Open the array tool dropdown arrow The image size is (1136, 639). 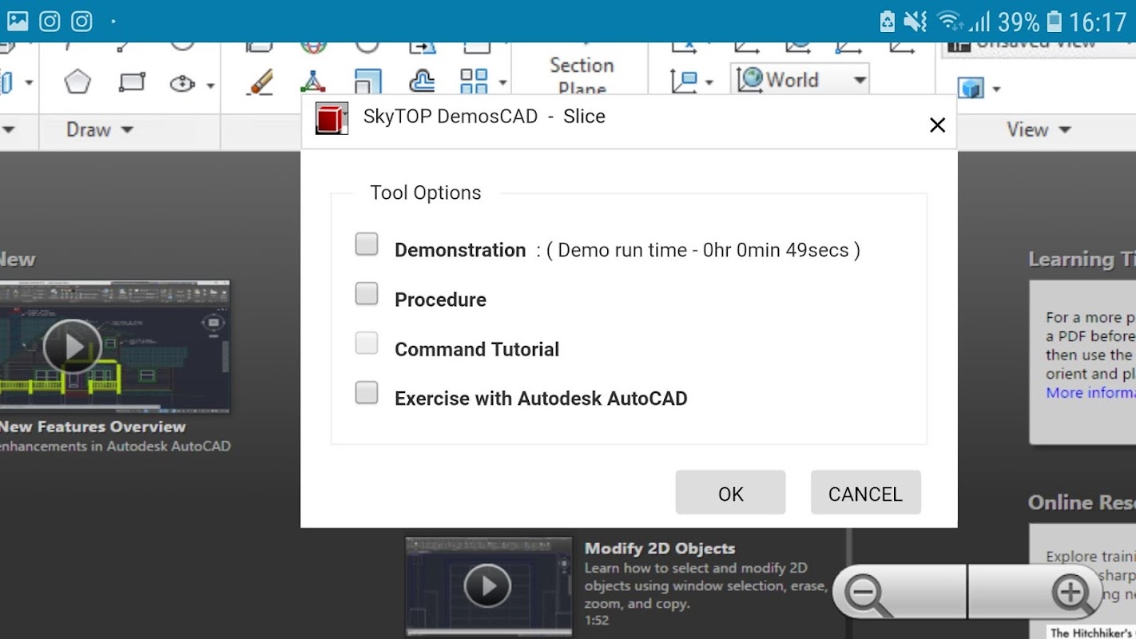tap(502, 81)
